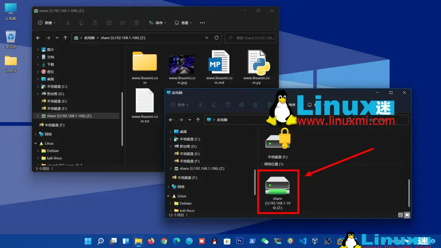This screenshot has height=248, width=441.
Task: Open the locked 本地磁盘 (F:) drive icon
Action: 278,141
